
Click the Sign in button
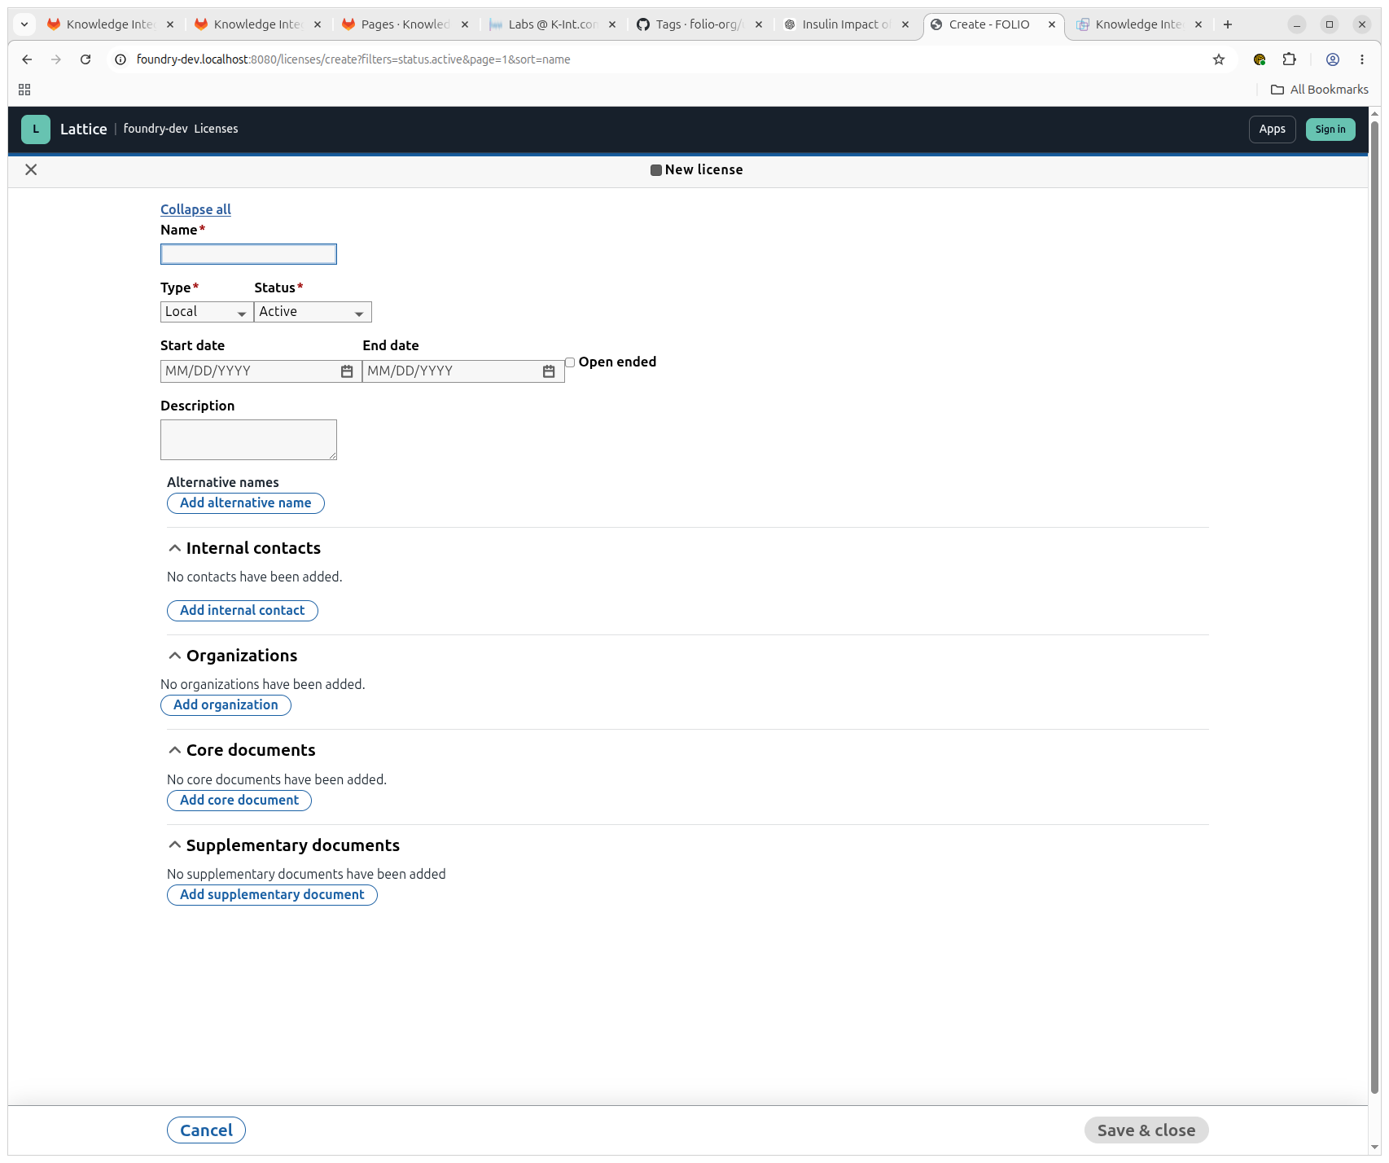[x=1330, y=129]
